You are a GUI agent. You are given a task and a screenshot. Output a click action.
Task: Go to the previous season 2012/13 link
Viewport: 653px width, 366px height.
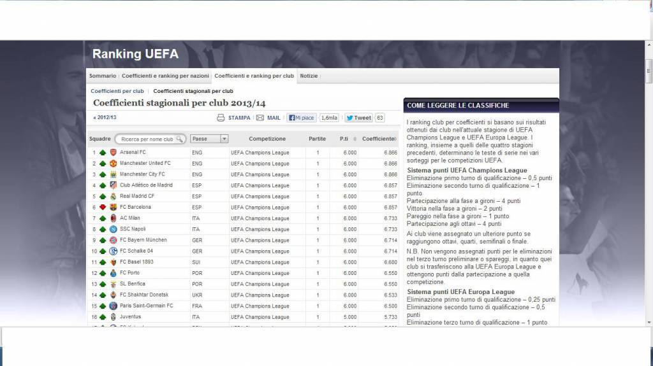[x=105, y=118]
